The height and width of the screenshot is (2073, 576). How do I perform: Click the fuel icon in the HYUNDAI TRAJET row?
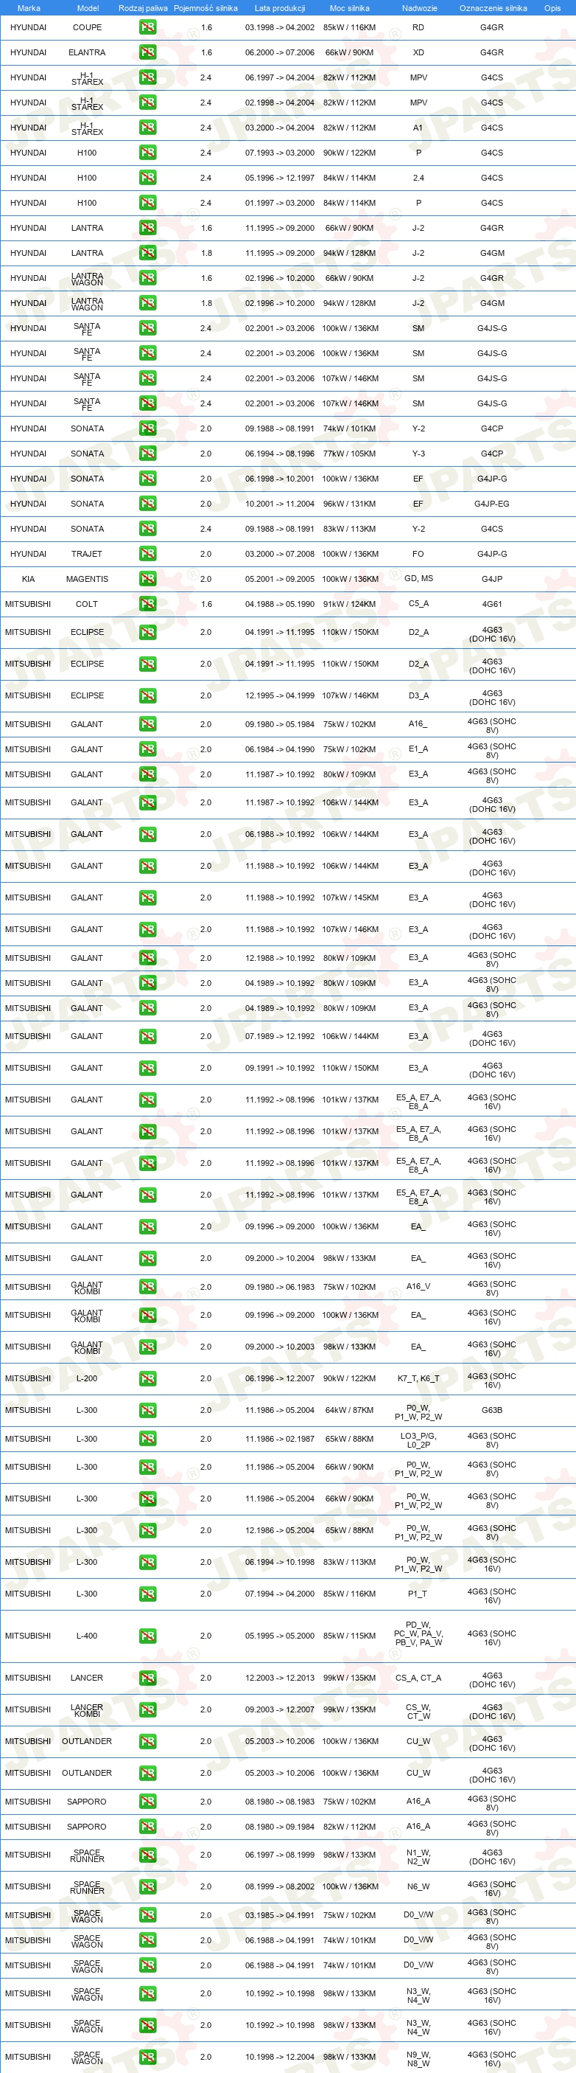[x=148, y=554]
